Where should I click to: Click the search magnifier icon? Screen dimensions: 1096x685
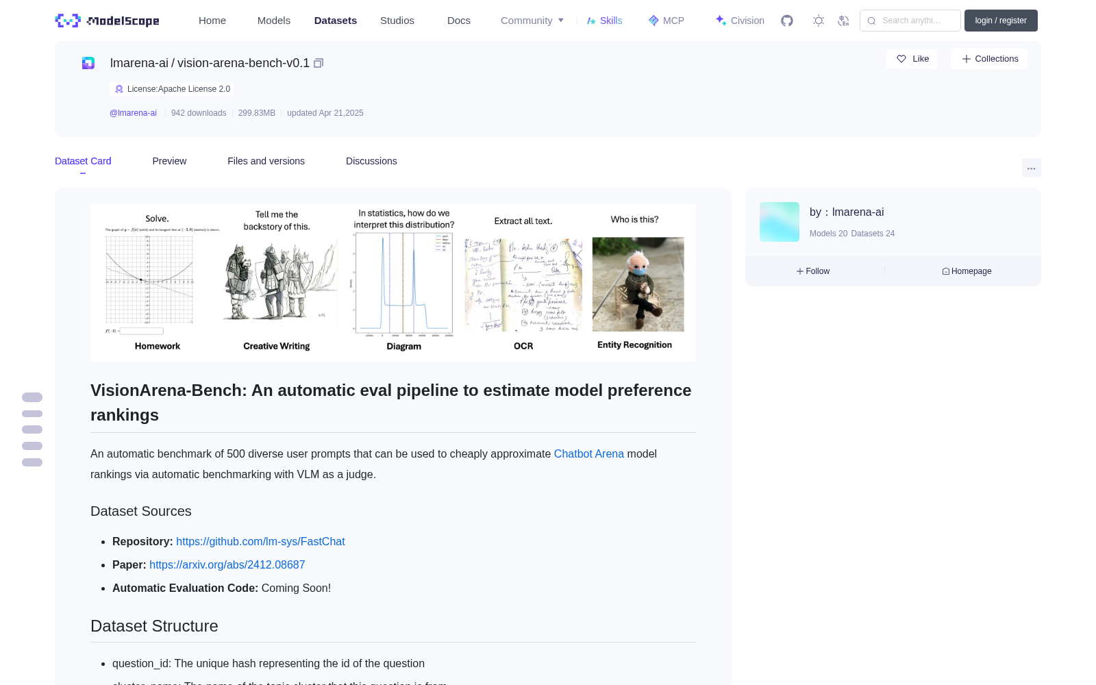tap(872, 21)
